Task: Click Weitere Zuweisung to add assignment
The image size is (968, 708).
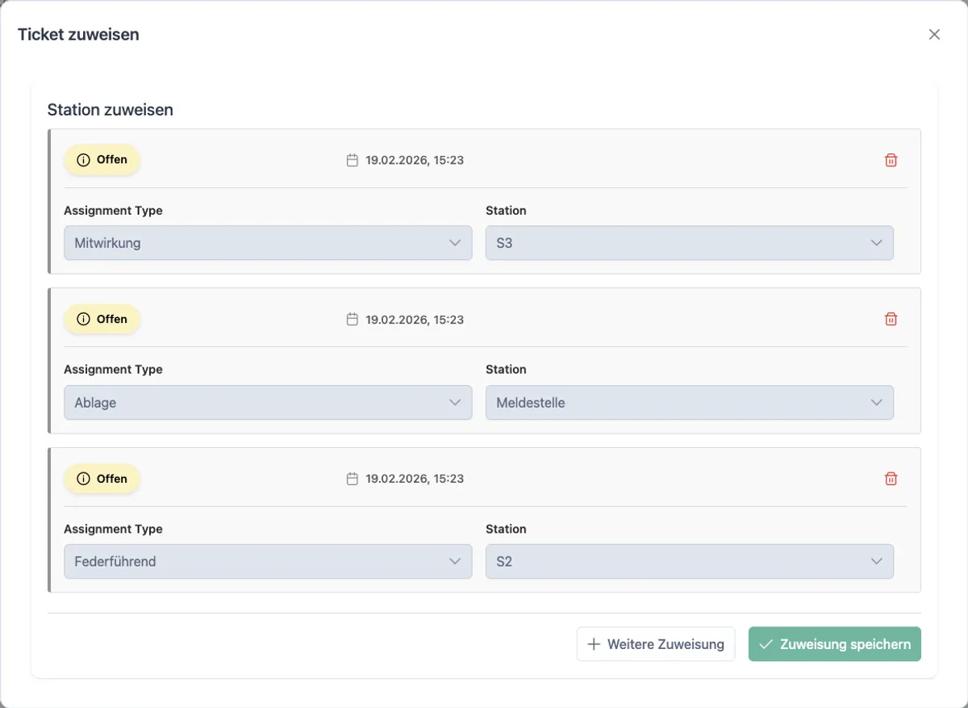Action: [655, 644]
